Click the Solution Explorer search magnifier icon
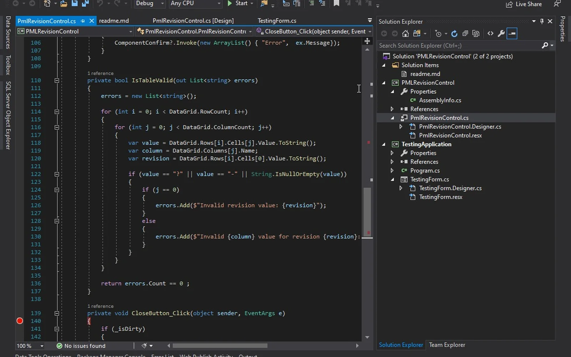571x357 pixels. (545, 45)
